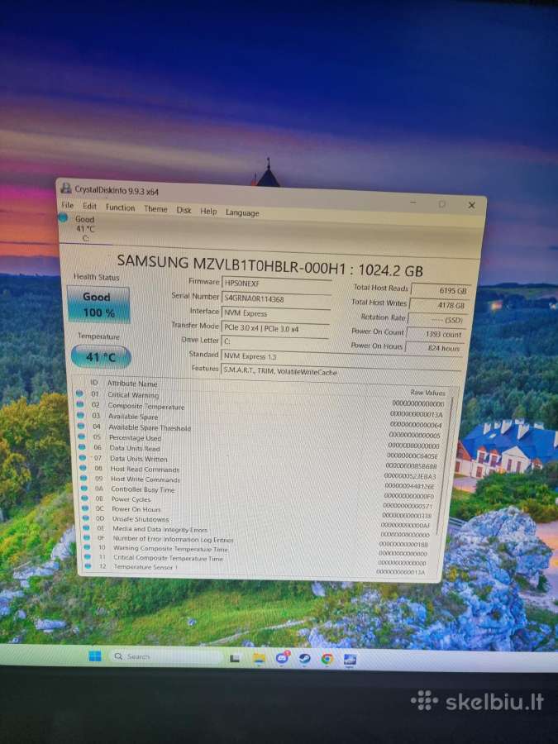Click status dot for Data Units Written row
558x744 pixels.
coord(83,457)
